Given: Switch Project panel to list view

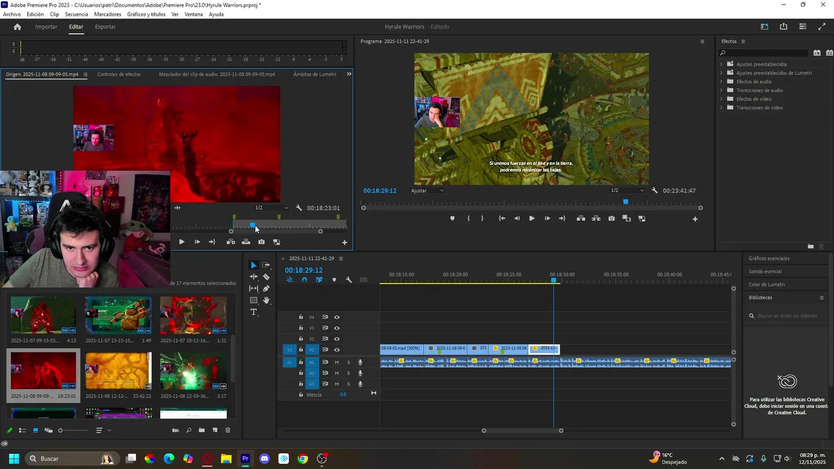Looking at the screenshot, I should (22, 431).
